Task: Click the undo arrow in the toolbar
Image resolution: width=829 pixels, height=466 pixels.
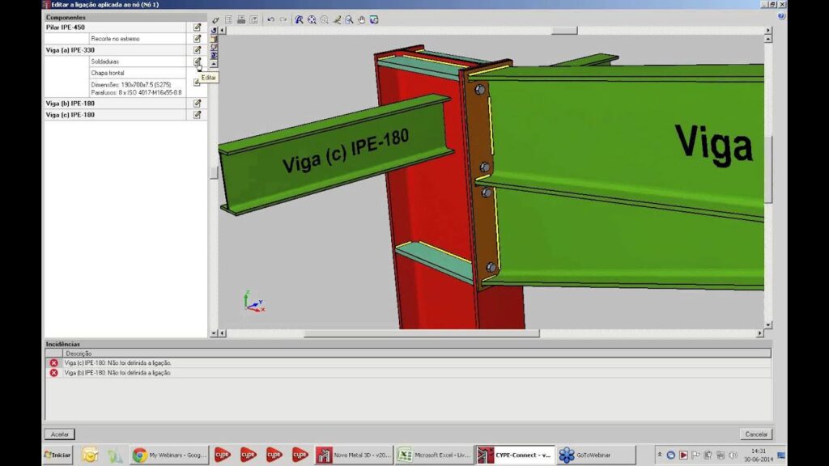Action: [270, 19]
